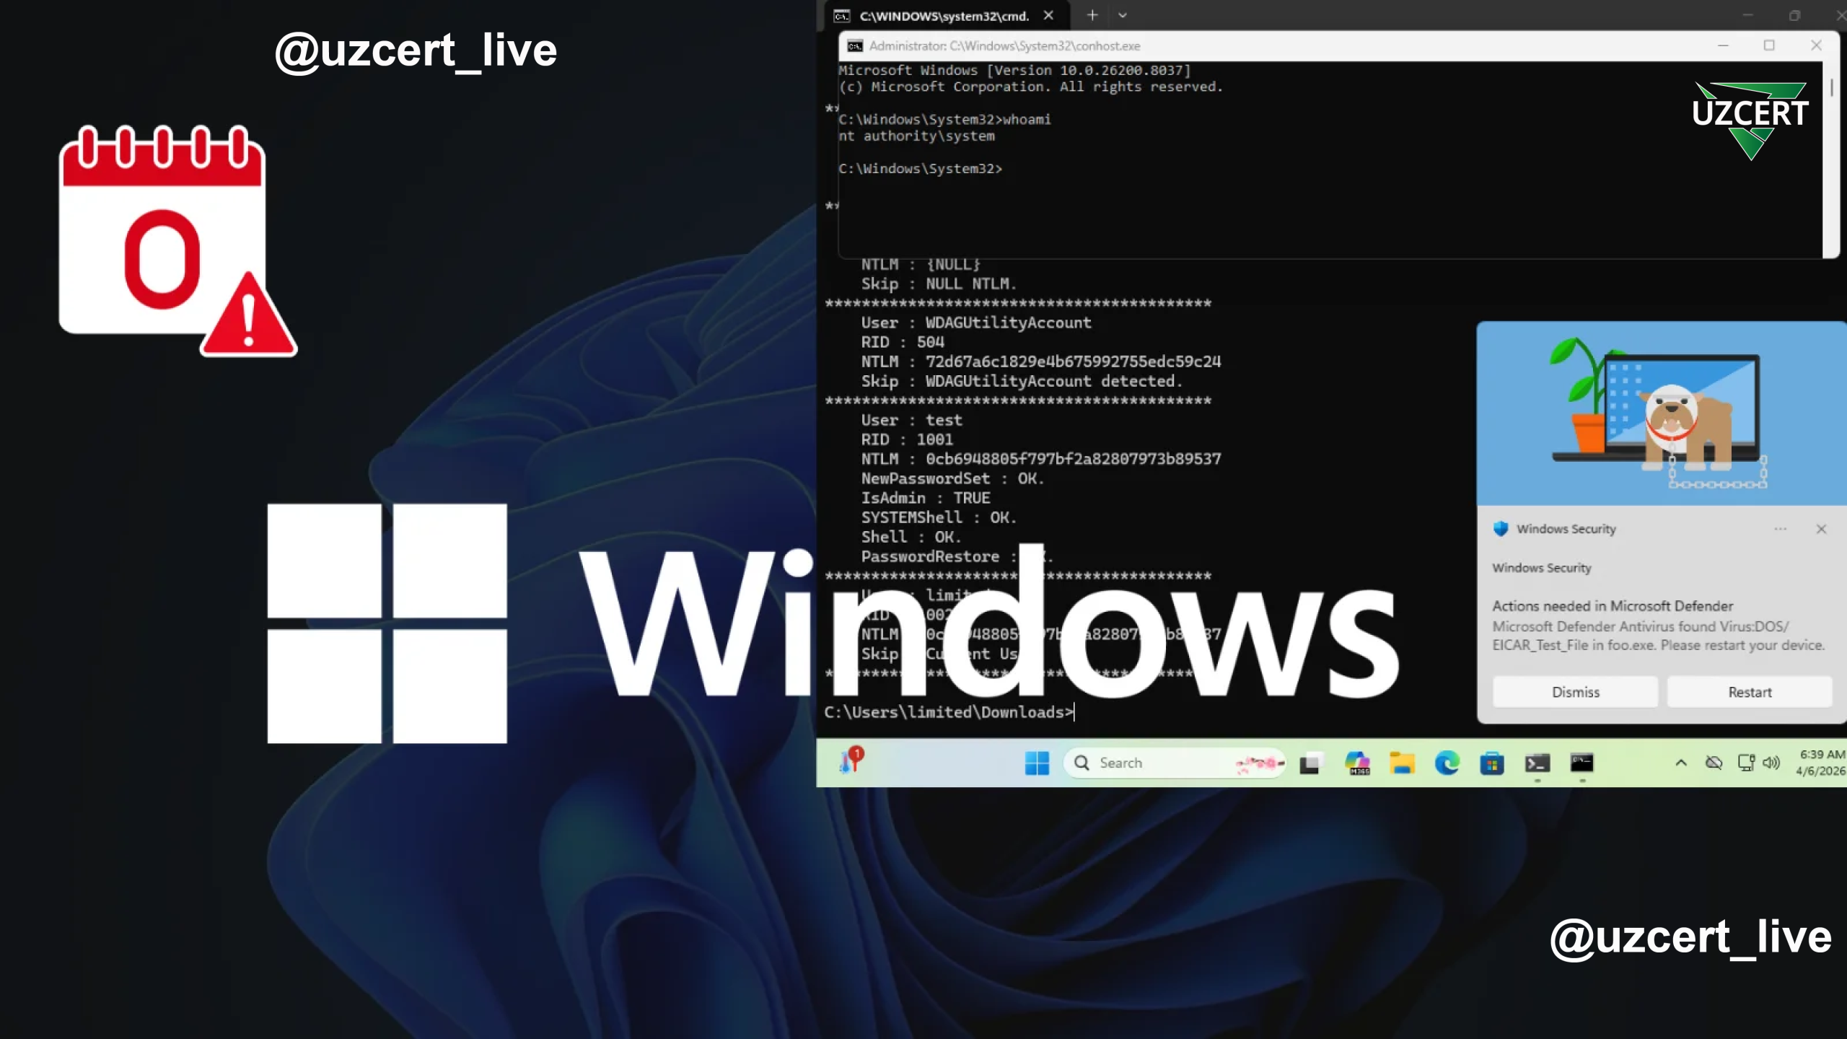Click the Command Prompt taskbar icon
1847x1039 pixels.
tap(1581, 763)
